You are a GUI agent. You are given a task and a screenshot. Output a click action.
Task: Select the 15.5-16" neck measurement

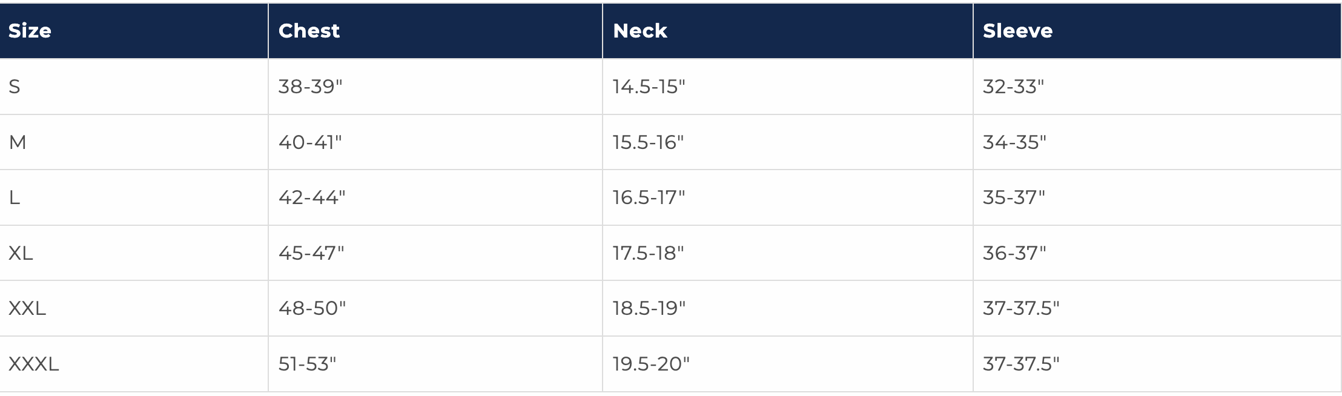pos(649,142)
